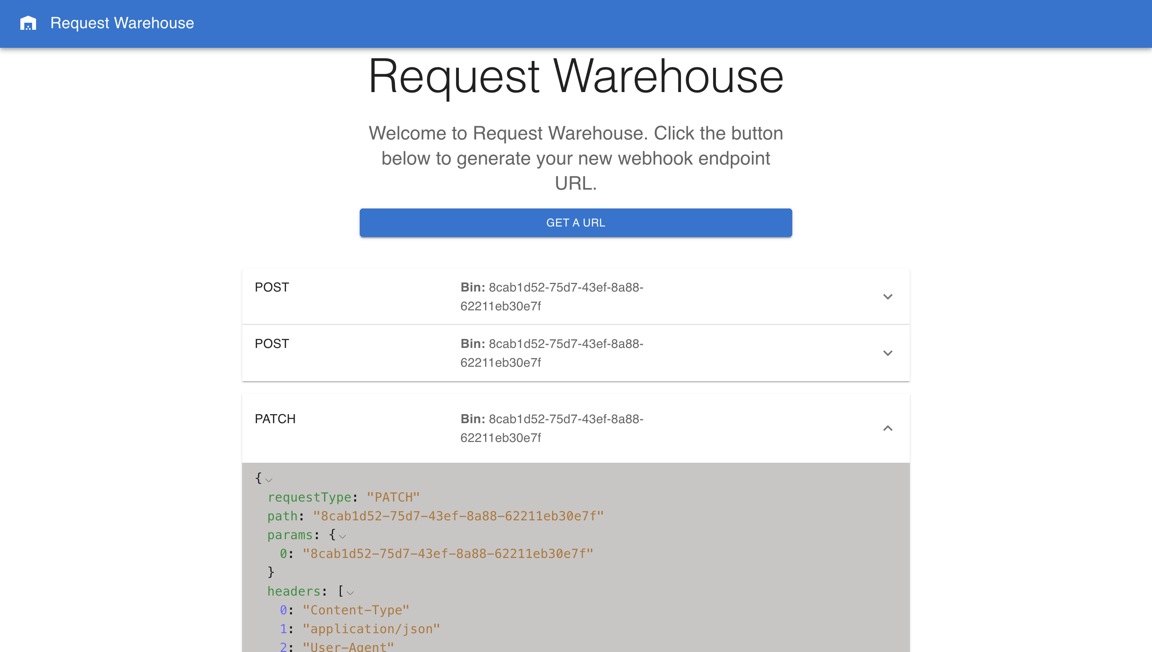Viewport: 1152px width, 652px height.
Task: Collapse the root JSON object caret
Action: pos(269,480)
